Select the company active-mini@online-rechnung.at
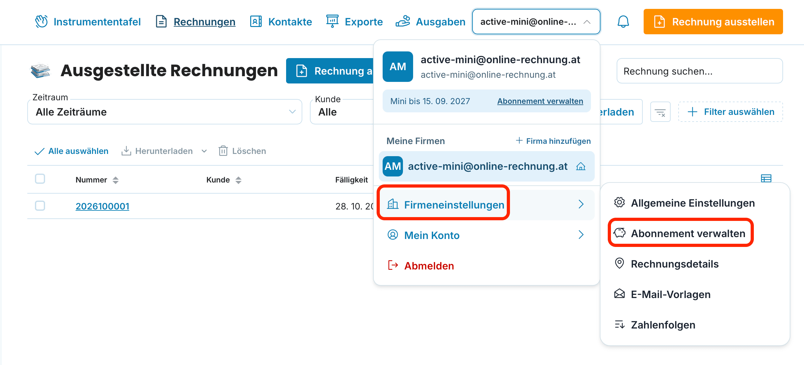The width and height of the screenshot is (804, 365). 487,166
